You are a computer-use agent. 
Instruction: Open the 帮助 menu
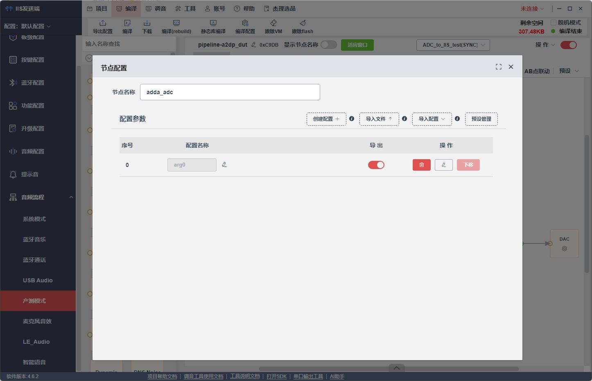pos(244,9)
